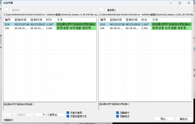
Task: Click right file path label Westworld_Season_4_E03
Action: point(146,15)
